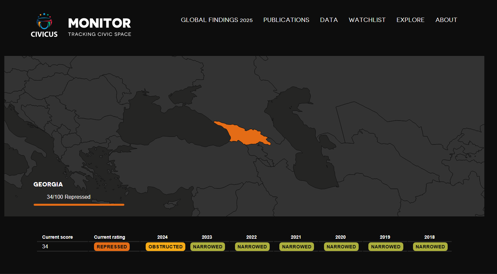
Task: Click the 34/100 Repressed score label
Action: point(68,197)
